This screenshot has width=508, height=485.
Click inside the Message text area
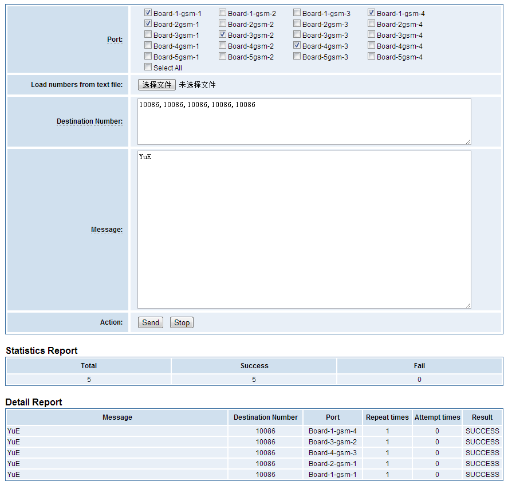pyautogui.click(x=304, y=230)
